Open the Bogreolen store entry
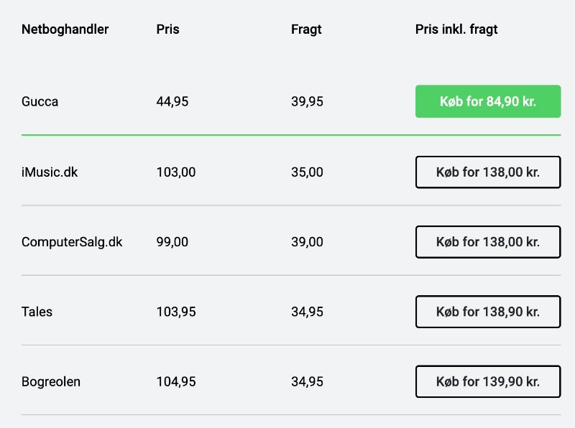Screen dimensions: 575x428 pos(51,382)
